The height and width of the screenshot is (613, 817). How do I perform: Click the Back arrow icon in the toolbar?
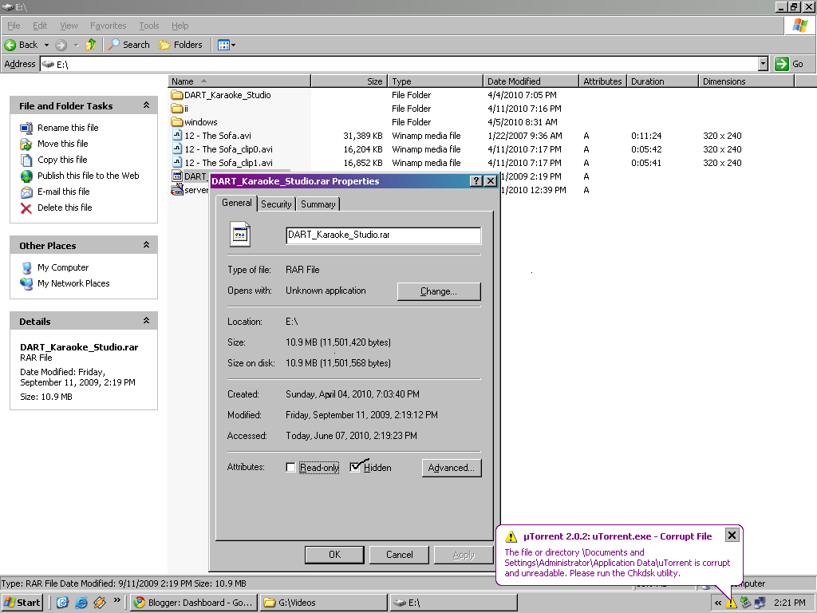pyautogui.click(x=10, y=45)
